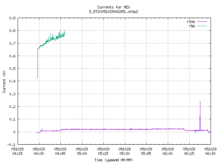This screenshot has height=163, width=217.
Task: Click the 0.1 y-axis tick label
Action: click(12, 119)
